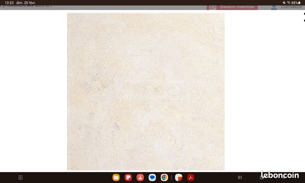Tap the recent apps navigation button
This screenshot has height=183, width=305.
coord(240,178)
